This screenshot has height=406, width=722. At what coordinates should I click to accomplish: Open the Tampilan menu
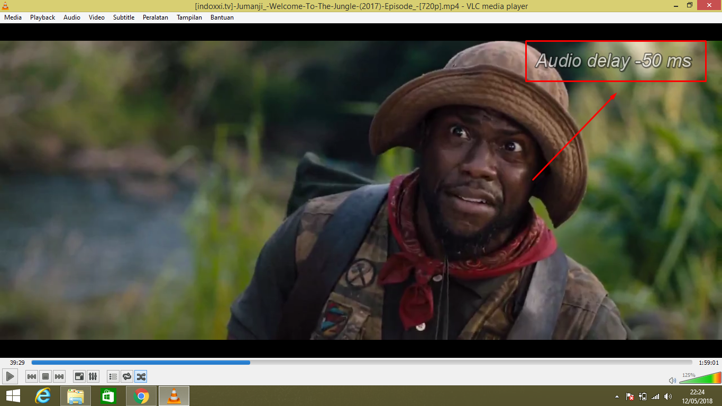coord(189,17)
